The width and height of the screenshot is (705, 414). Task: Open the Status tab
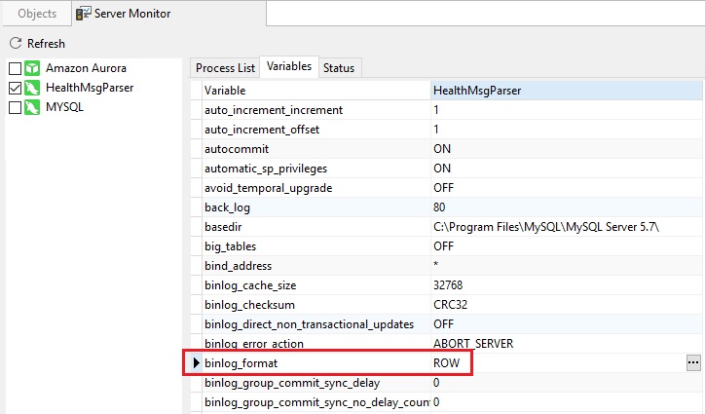click(339, 68)
